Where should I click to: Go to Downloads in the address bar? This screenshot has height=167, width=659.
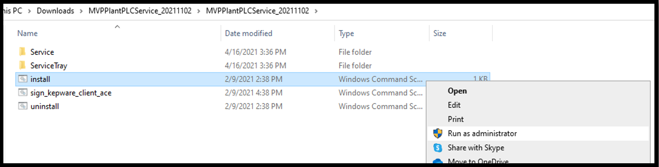click(x=55, y=11)
